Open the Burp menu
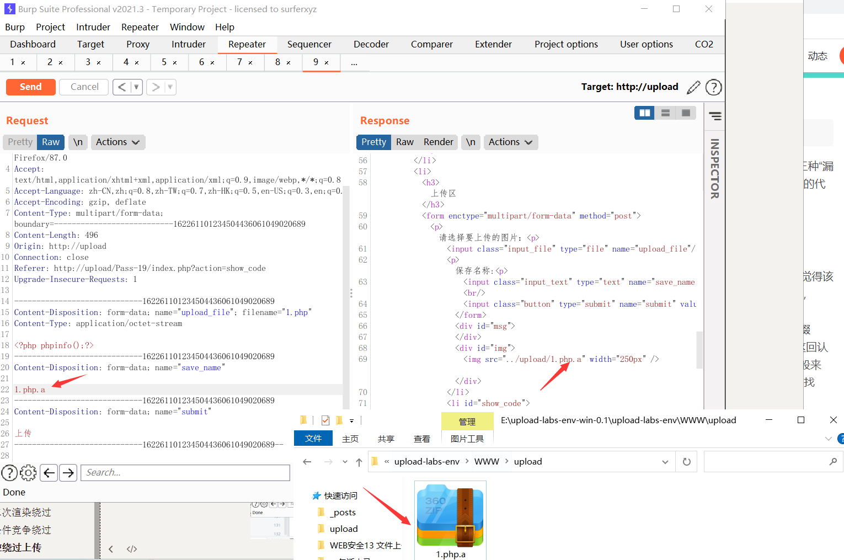The width and height of the screenshot is (844, 560). click(x=15, y=27)
